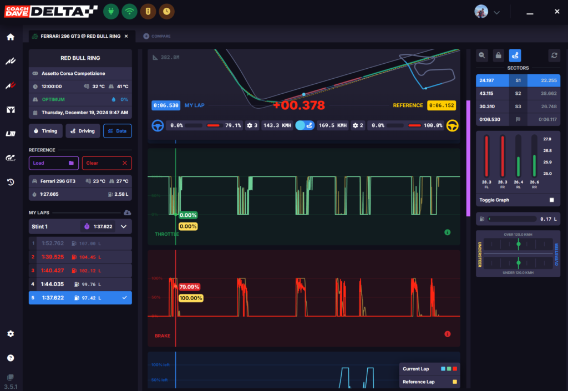The image size is (568, 391).
Task: Click the throttle telemetry graph
Action: [304, 196]
